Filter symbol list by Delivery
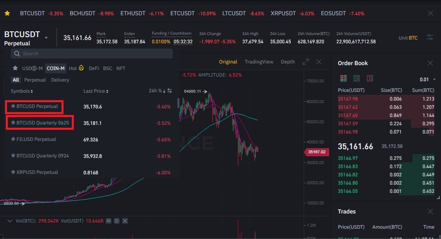The width and height of the screenshot is (441, 239). (x=60, y=80)
